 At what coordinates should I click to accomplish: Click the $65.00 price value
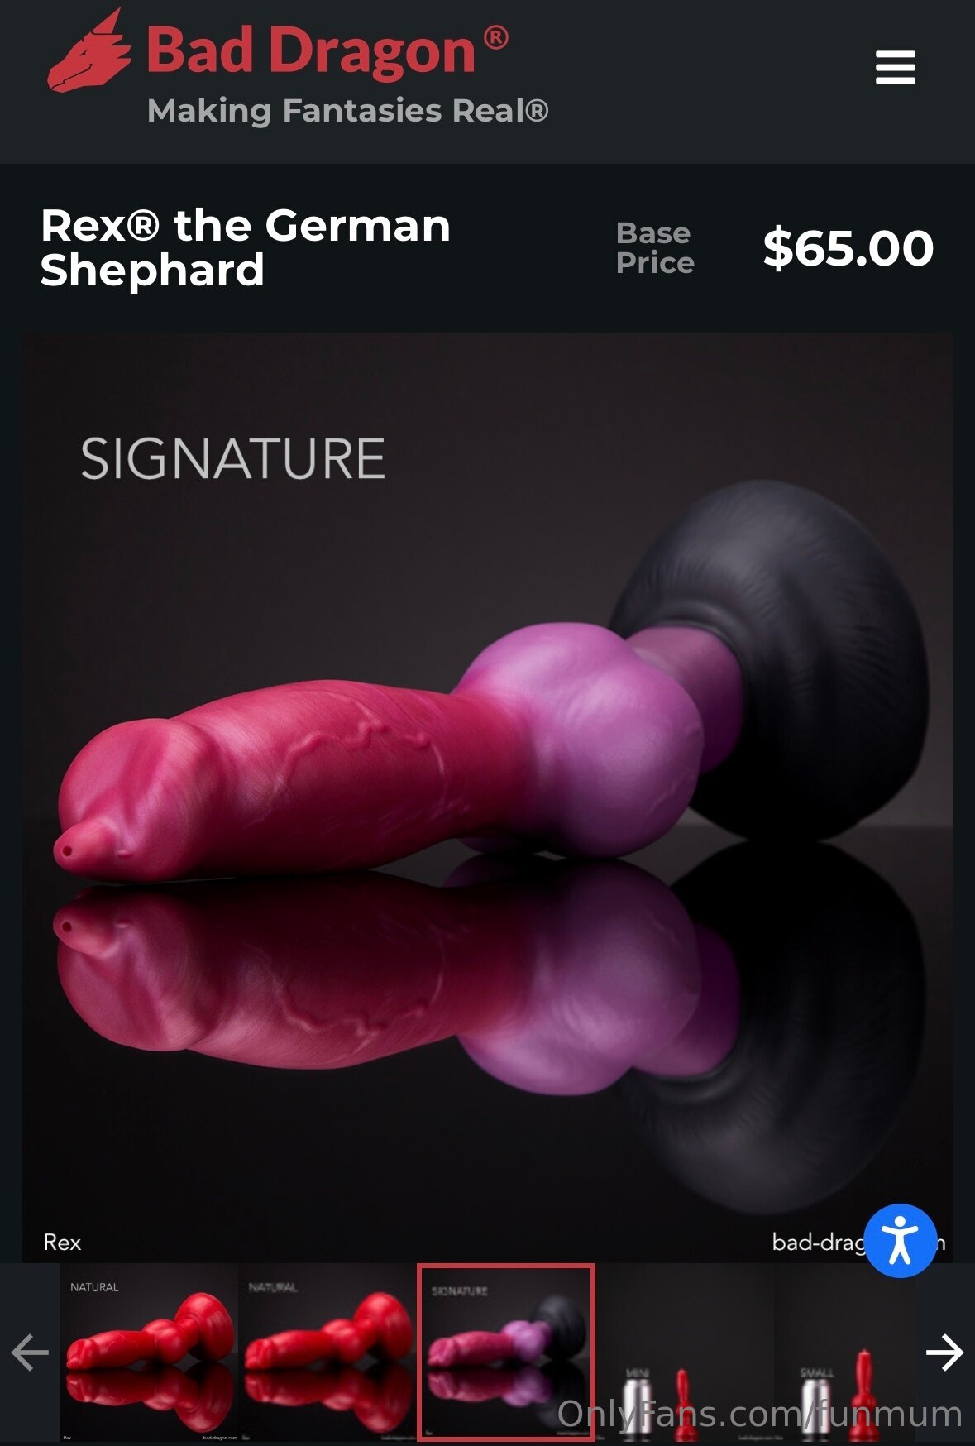point(848,248)
